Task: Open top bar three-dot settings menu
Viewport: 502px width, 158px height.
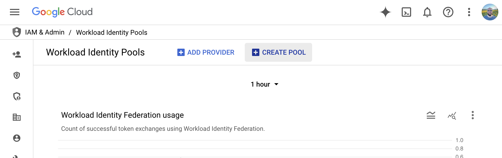Action: click(x=469, y=12)
